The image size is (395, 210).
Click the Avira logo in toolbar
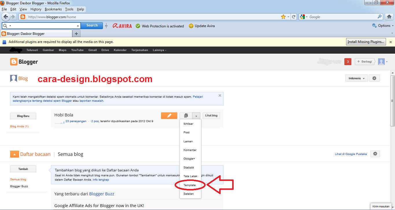[122, 26]
